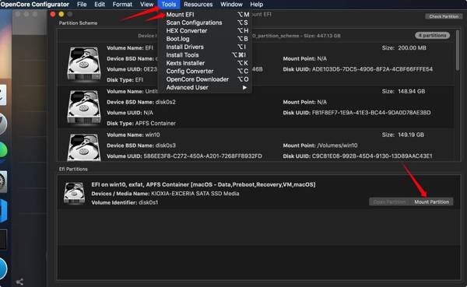Click the Mount Partition button
This screenshot has width=467, height=287.
[x=431, y=202]
